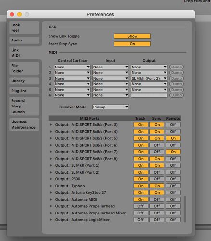
Task: Open the Input dropdown in row 4
Action: (x=111, y=84)
